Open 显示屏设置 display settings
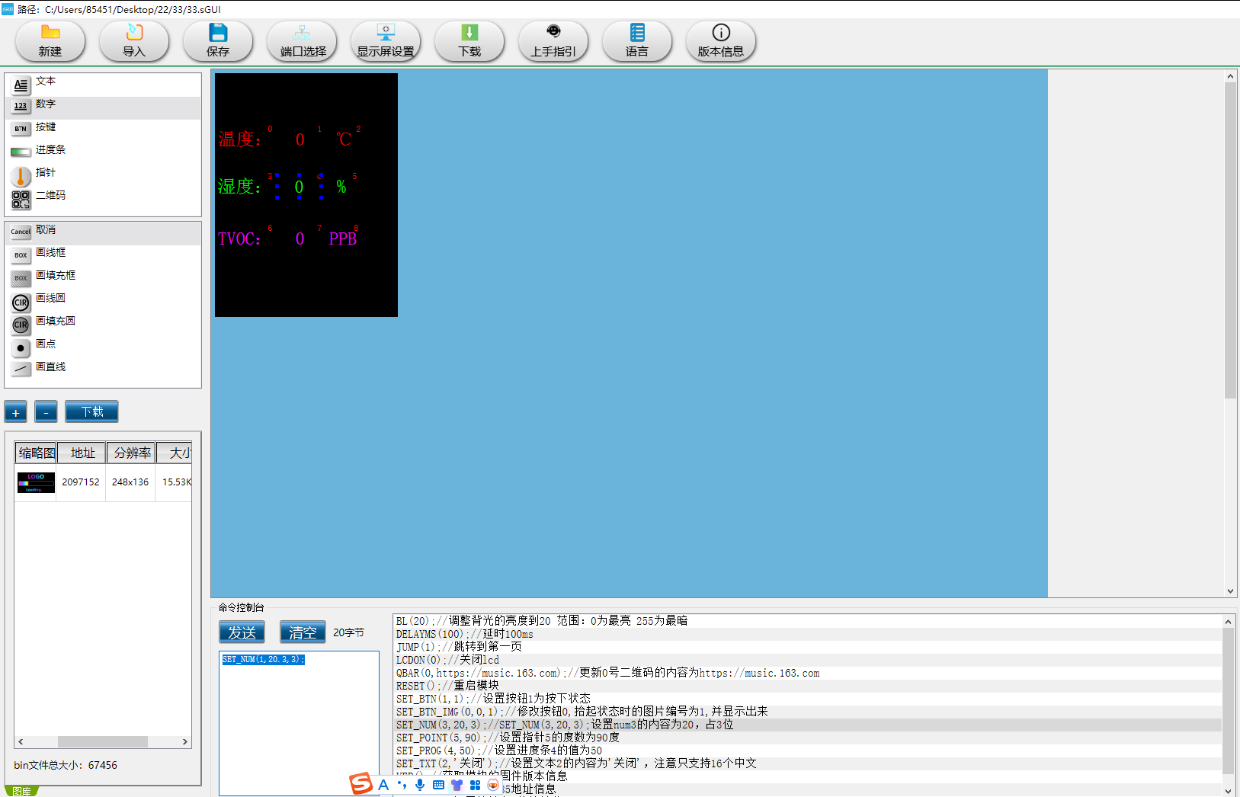Image resolution: width=1240 pixels, height=797 pixels. point(386,41)
